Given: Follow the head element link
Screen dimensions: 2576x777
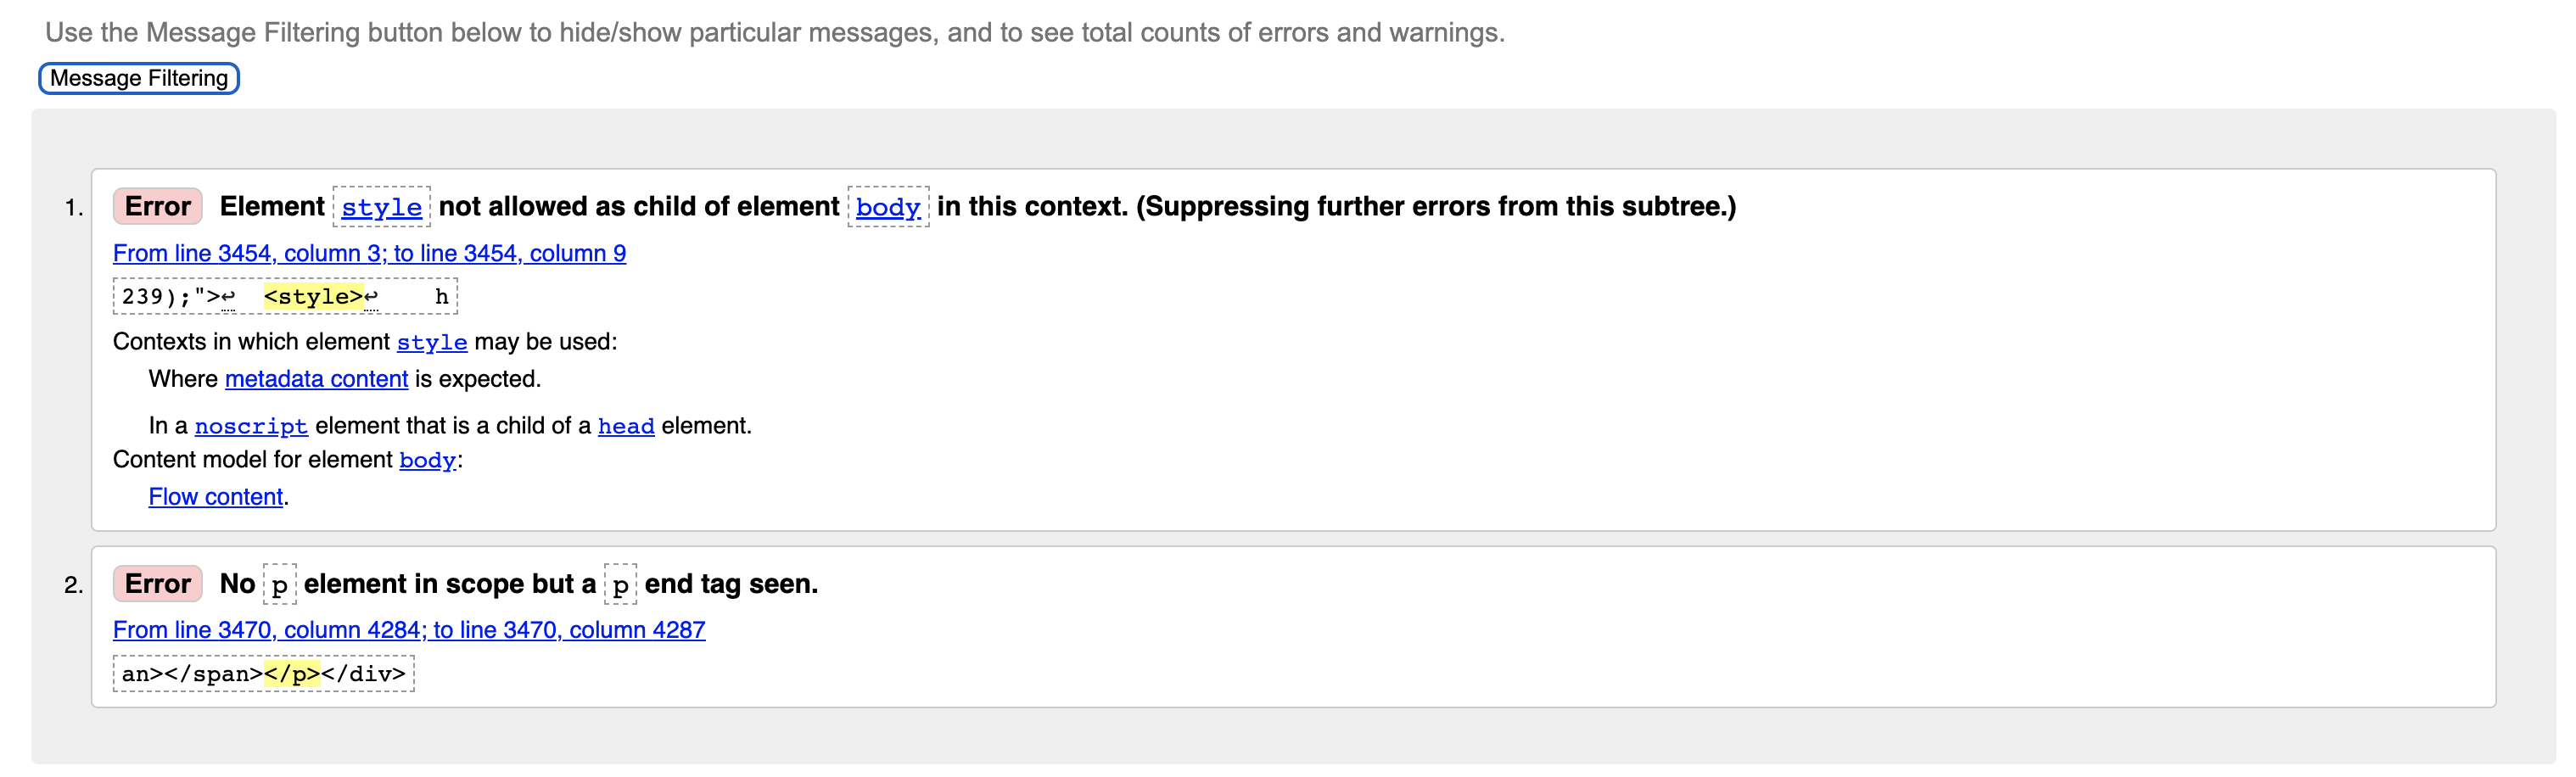Looking at the screenshot, I should tap(626, 425).
